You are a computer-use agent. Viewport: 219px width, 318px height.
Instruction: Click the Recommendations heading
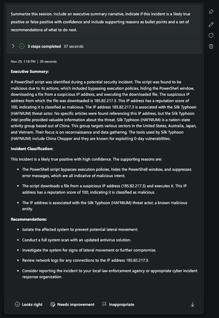pyautogui.click(x=29, y=219)
